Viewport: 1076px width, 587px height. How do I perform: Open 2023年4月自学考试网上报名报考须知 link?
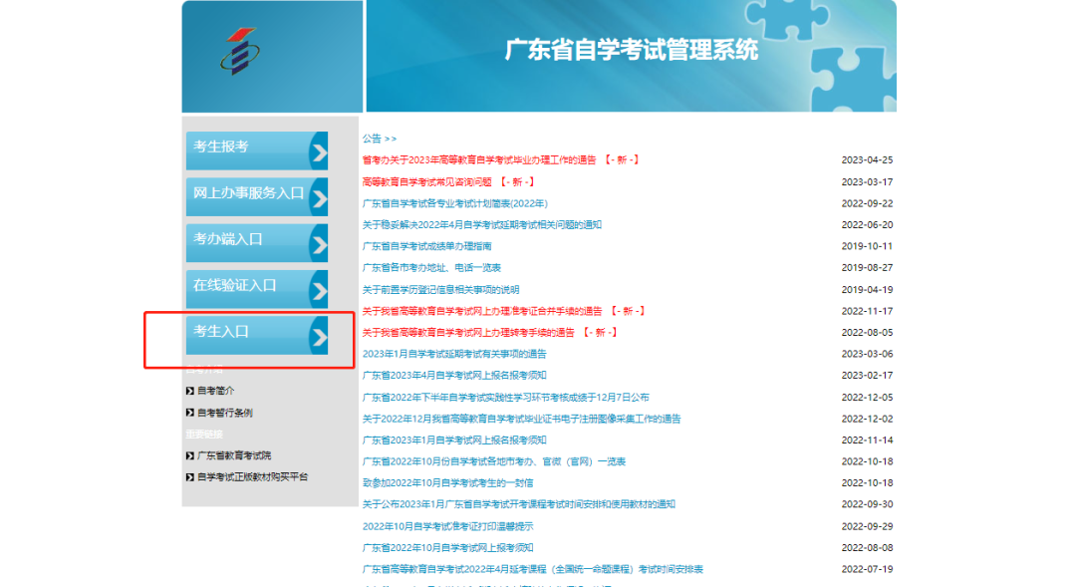(454, 376)
